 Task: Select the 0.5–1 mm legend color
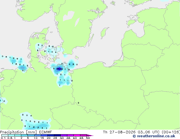point(11,135)
